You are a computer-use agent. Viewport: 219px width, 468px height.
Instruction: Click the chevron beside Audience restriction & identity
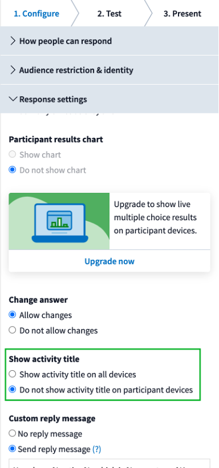(13, 70)
